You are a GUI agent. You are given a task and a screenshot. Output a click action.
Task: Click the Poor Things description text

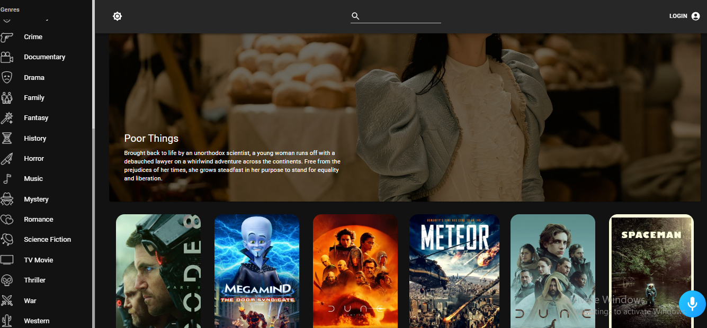coord(232,166)
